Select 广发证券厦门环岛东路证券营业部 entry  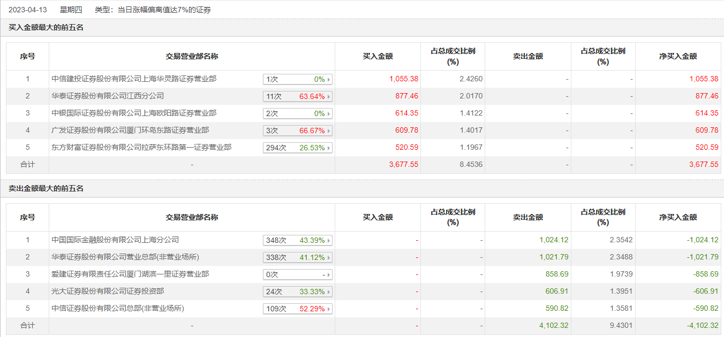tap(130, 130)
